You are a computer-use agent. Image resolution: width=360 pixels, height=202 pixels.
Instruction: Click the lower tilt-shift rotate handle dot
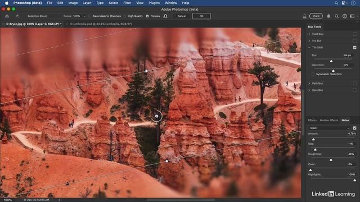(x=167, y=161)
